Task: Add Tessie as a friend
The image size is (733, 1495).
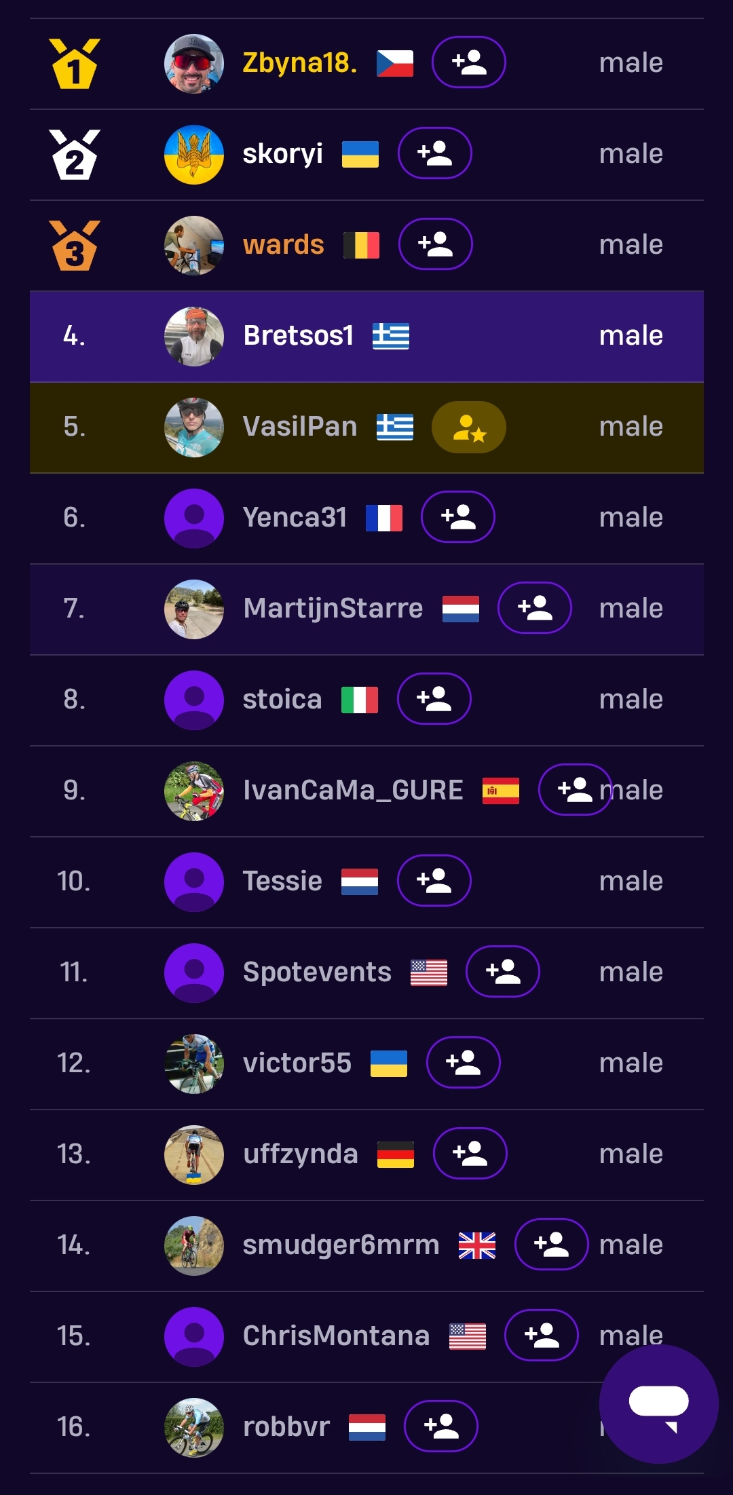Action: pos(434,881)
